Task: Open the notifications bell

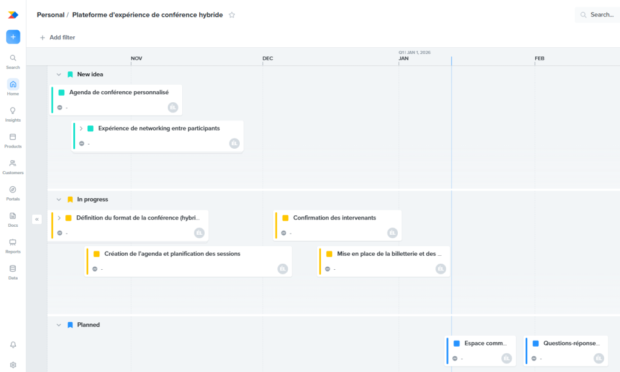Action: pos(13,344)
